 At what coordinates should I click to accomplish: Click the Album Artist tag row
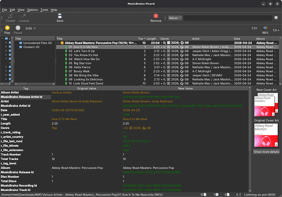(x=125, y=93)
